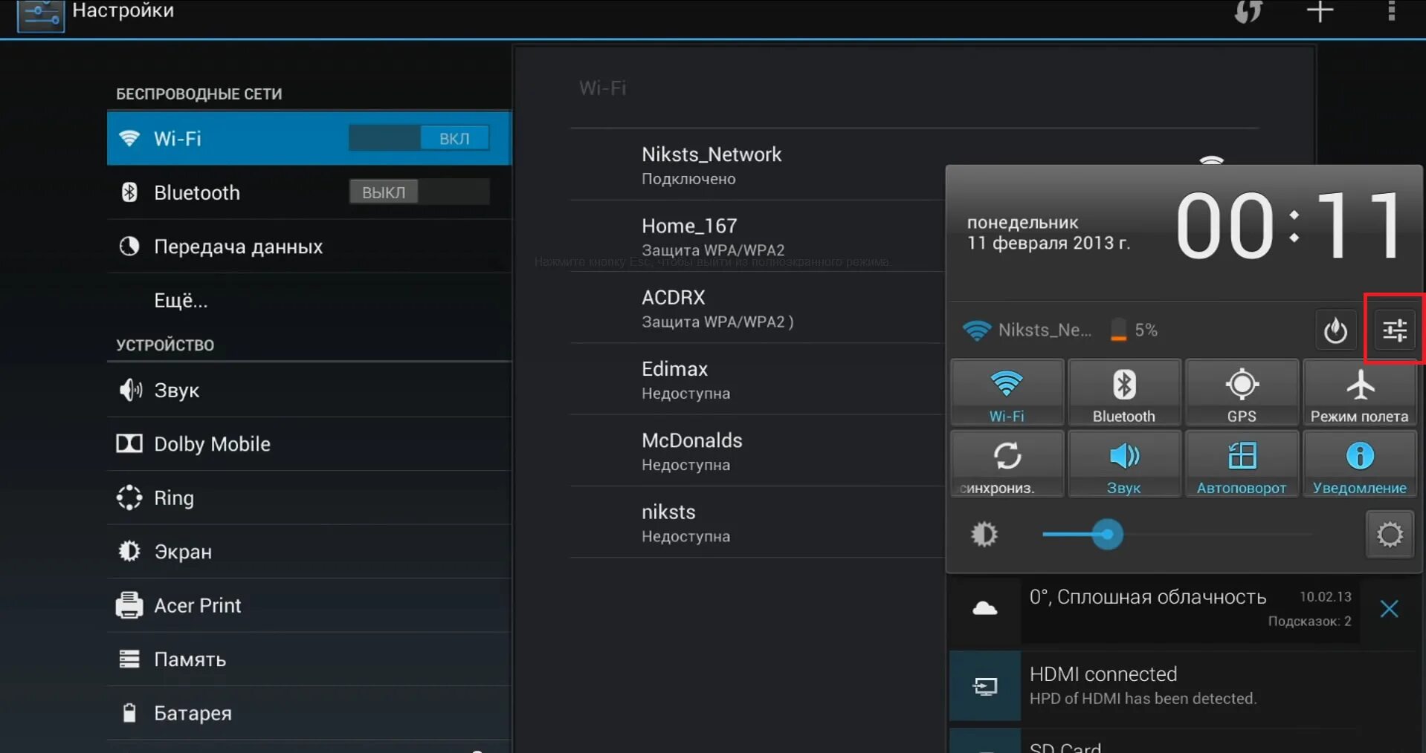Open Экран display settings
1426x753 pixels.
pyautogui.click(x=309, y=552)
